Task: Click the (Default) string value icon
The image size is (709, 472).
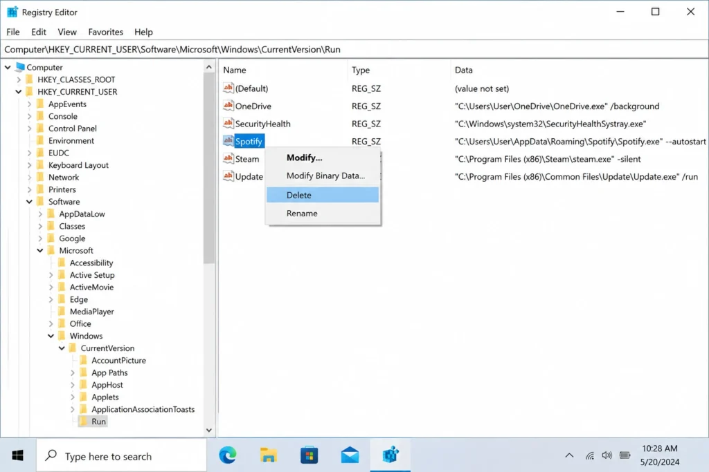Action: tap(228, 88)
